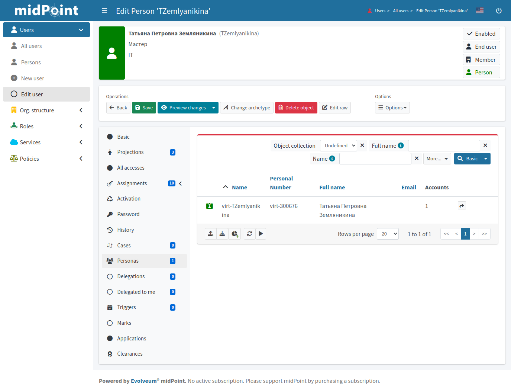
Task: Collapse the Users sidebar section
Action: (46, 30)
